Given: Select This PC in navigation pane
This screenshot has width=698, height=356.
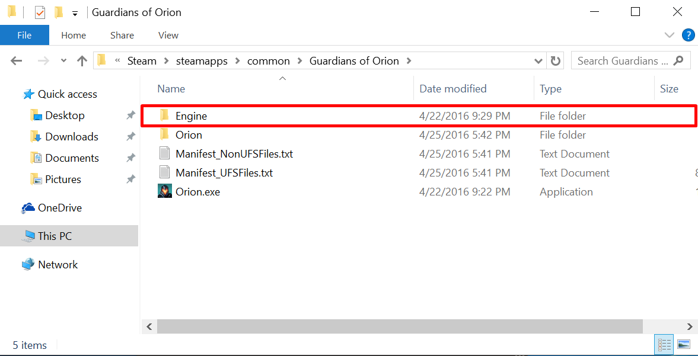Looking at the screenshot, I should pyautogui.click(x=69, y=236).
